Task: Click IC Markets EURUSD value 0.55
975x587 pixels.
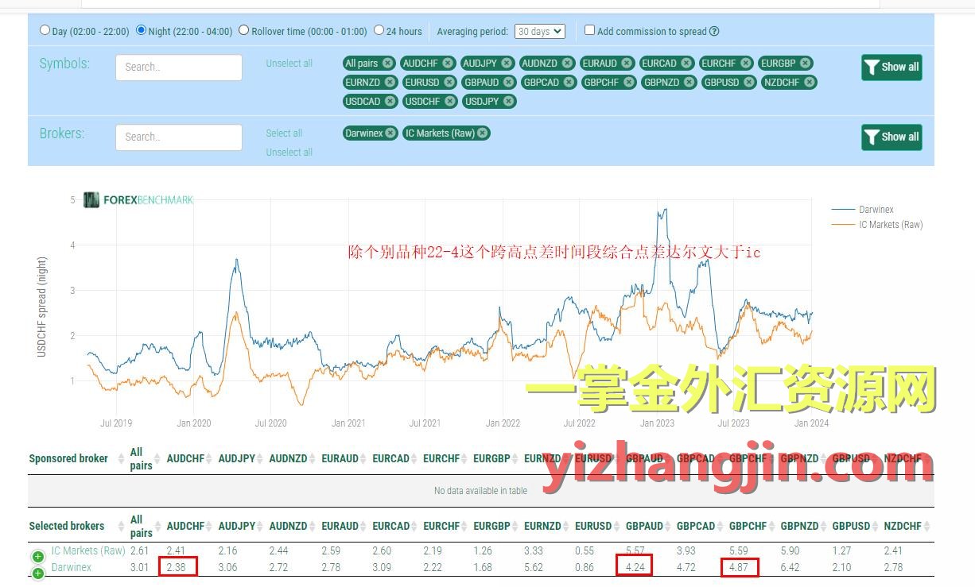Action: pyautogui.click(x=585, y=550)
